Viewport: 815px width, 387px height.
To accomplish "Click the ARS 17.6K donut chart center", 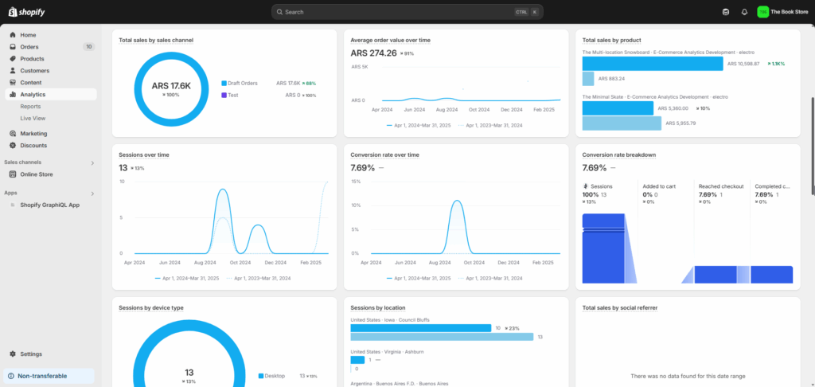I will 171,86.
